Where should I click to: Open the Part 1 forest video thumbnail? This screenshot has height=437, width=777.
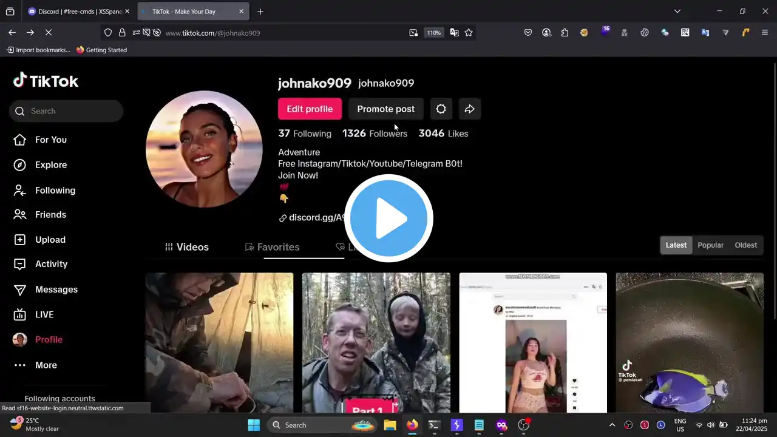click(376, 343)
